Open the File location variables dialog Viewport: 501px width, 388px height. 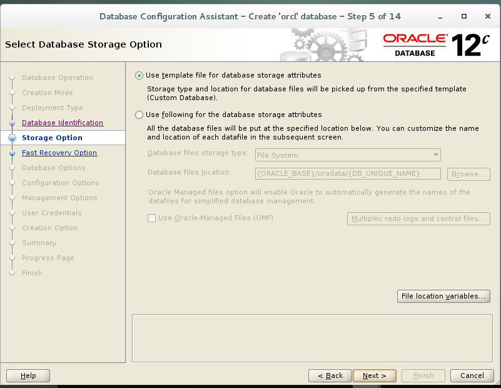pos(443,296)
